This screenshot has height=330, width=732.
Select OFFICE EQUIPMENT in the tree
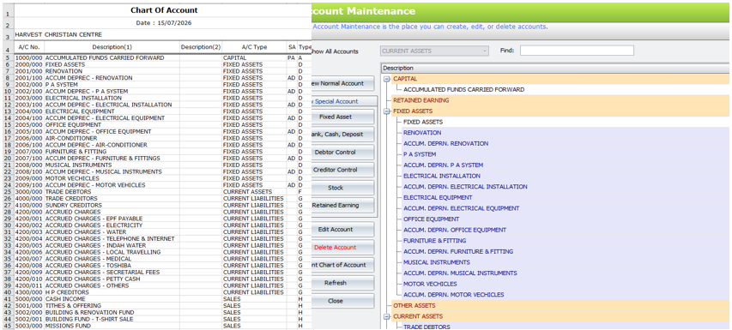tap(432, 219)
